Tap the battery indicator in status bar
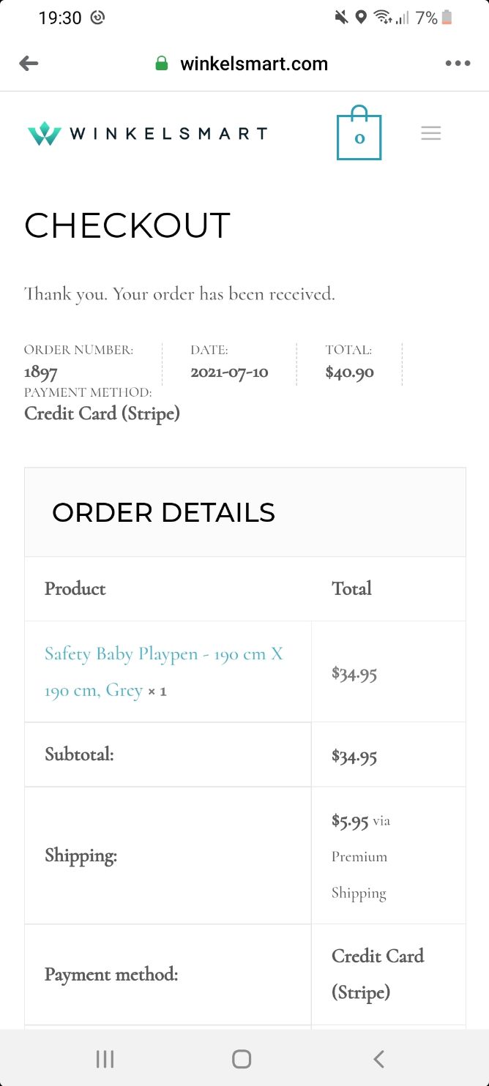 point(447,18)
